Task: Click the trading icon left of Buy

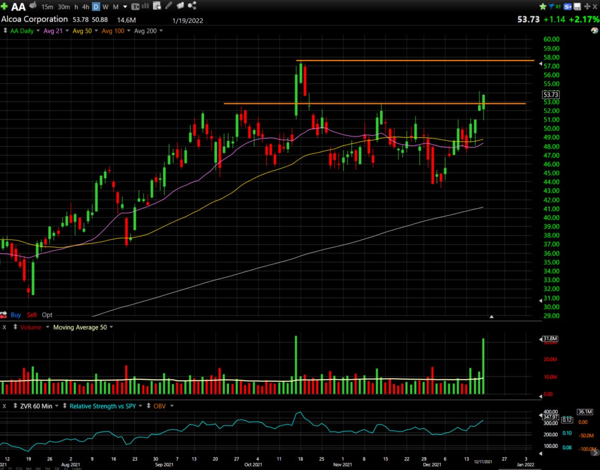Action: pos(4,315)
